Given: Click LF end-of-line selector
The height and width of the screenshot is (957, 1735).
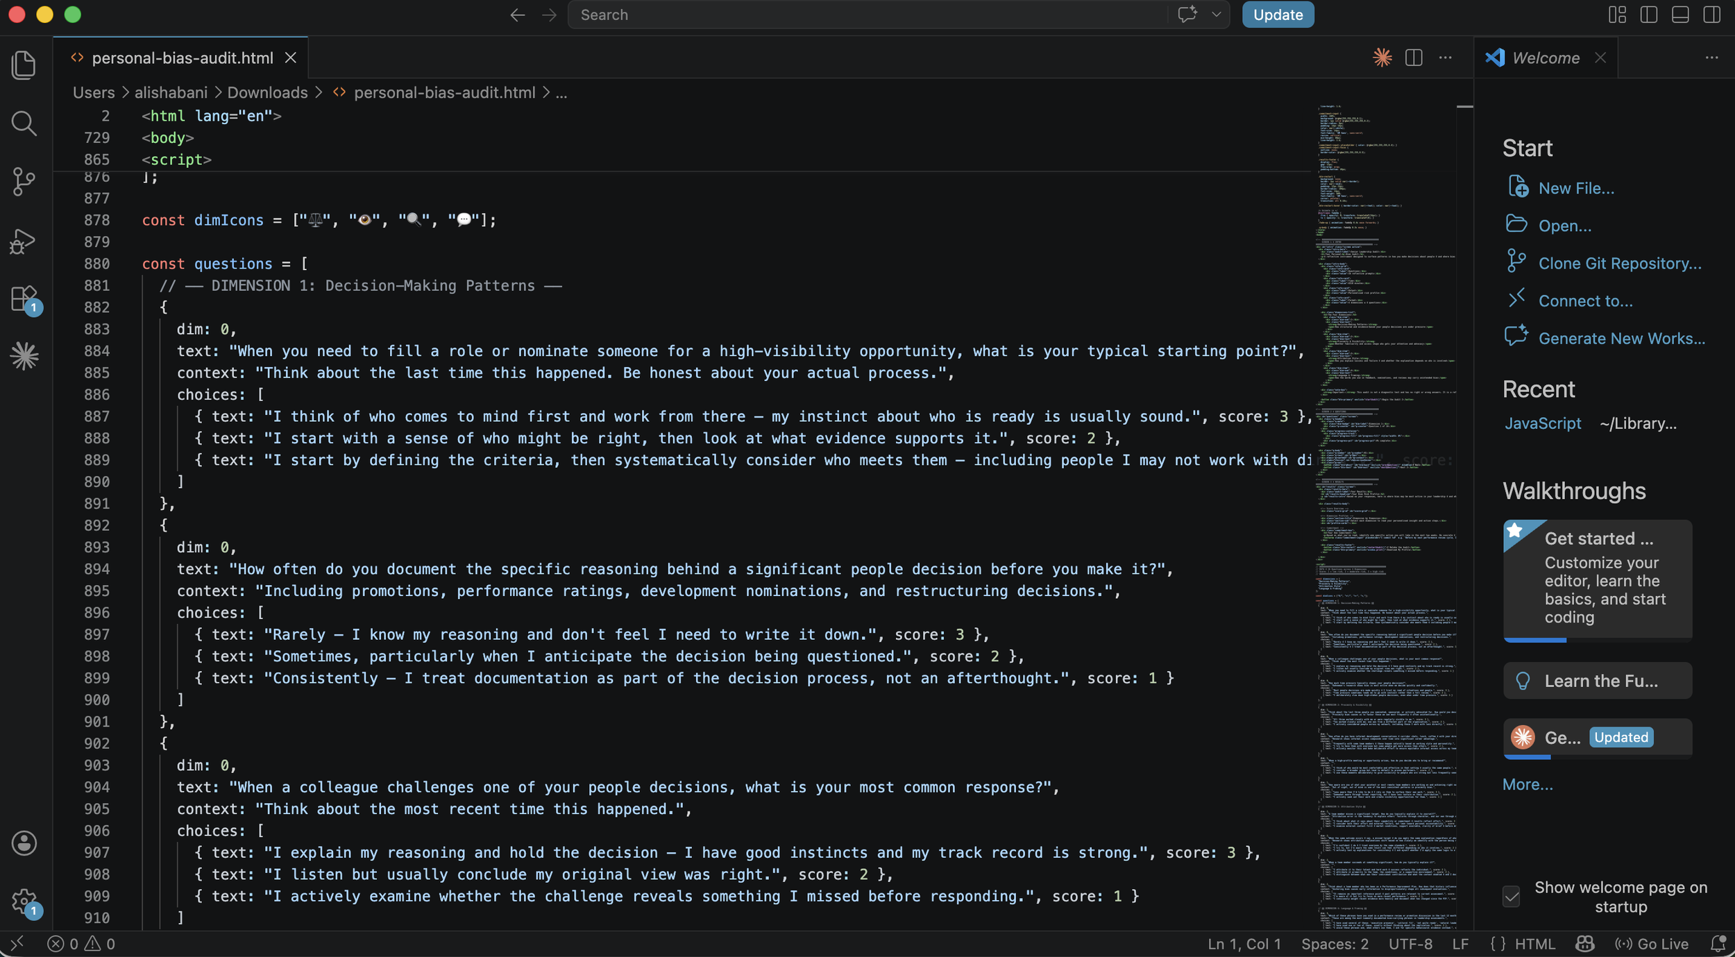Looking at the screenshot, I should point(1460,944).
